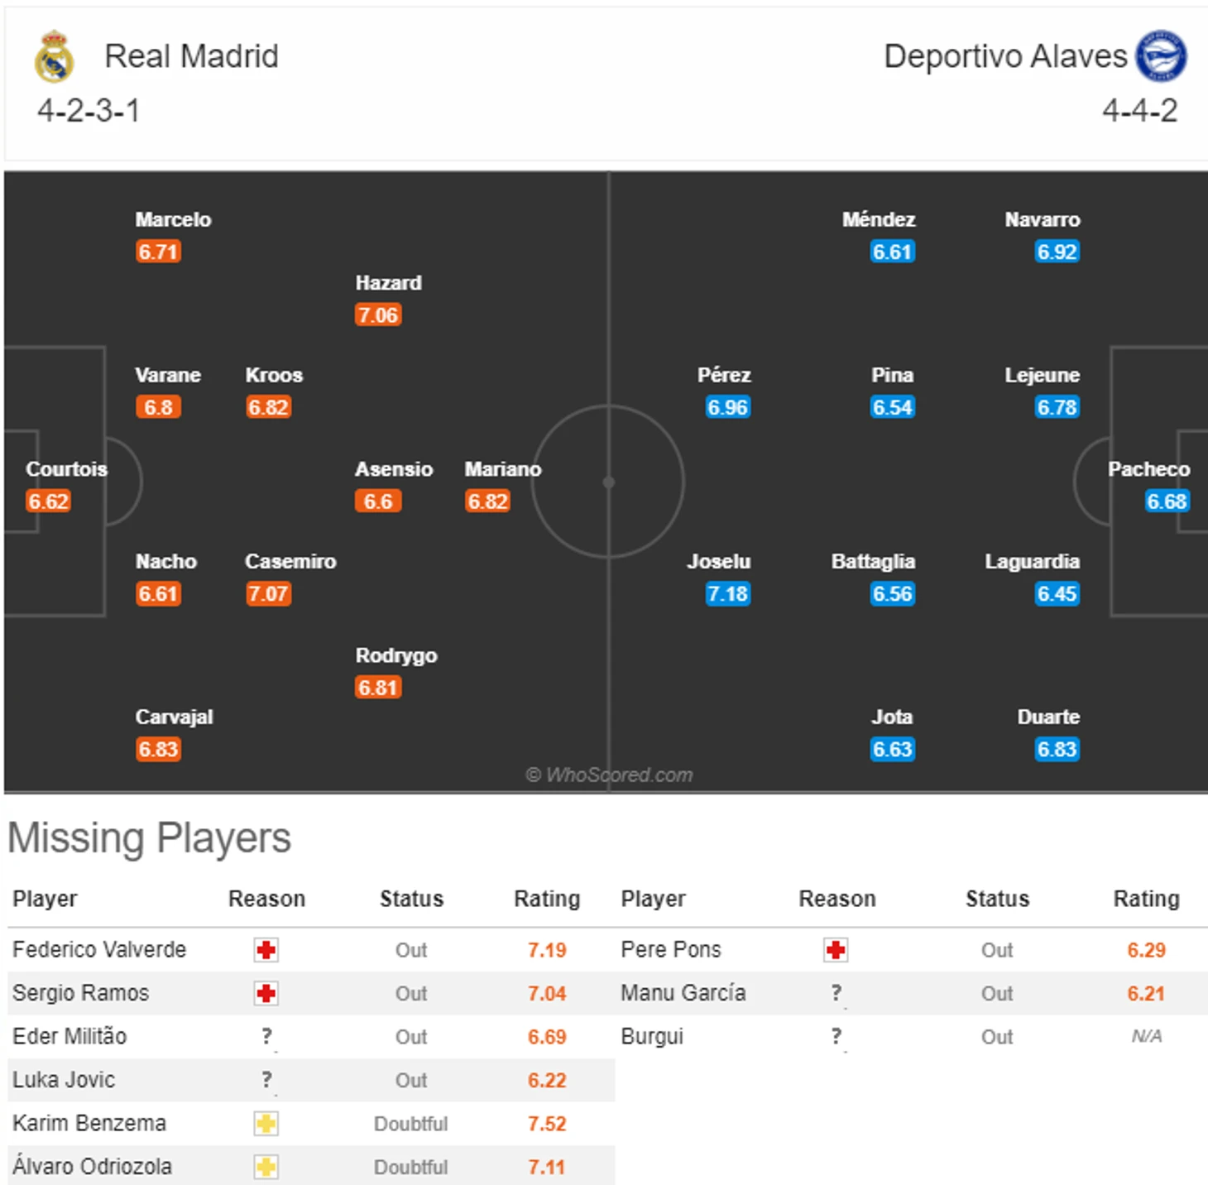
Task: Click the Real Madrid club crest
Action: pyautogui.click(x=54, y=57)
